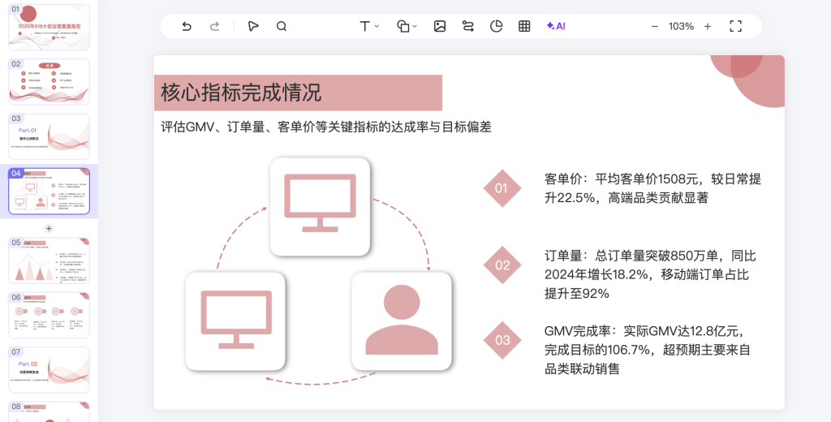Add new slide below slide 04
This screenshot has height=422, width=831.
[x=49, y=228]
